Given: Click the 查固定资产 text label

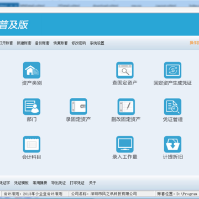Looking at the screenshot, I should pos(125,83).
